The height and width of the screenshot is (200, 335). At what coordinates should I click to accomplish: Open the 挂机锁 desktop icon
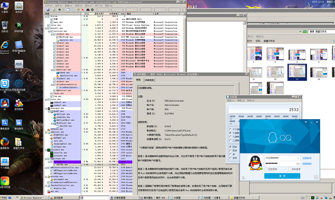click(19, 7)
